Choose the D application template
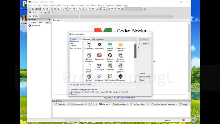220x124 pixels. point(99,56)
